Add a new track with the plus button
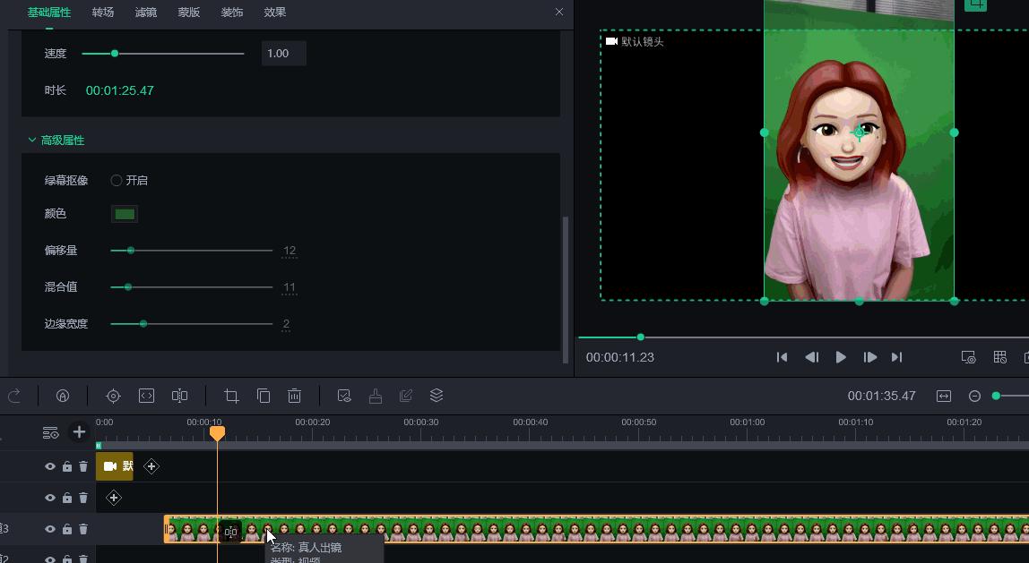The height and width of the screenshot is (563, 1029). [x=79, y=432]
